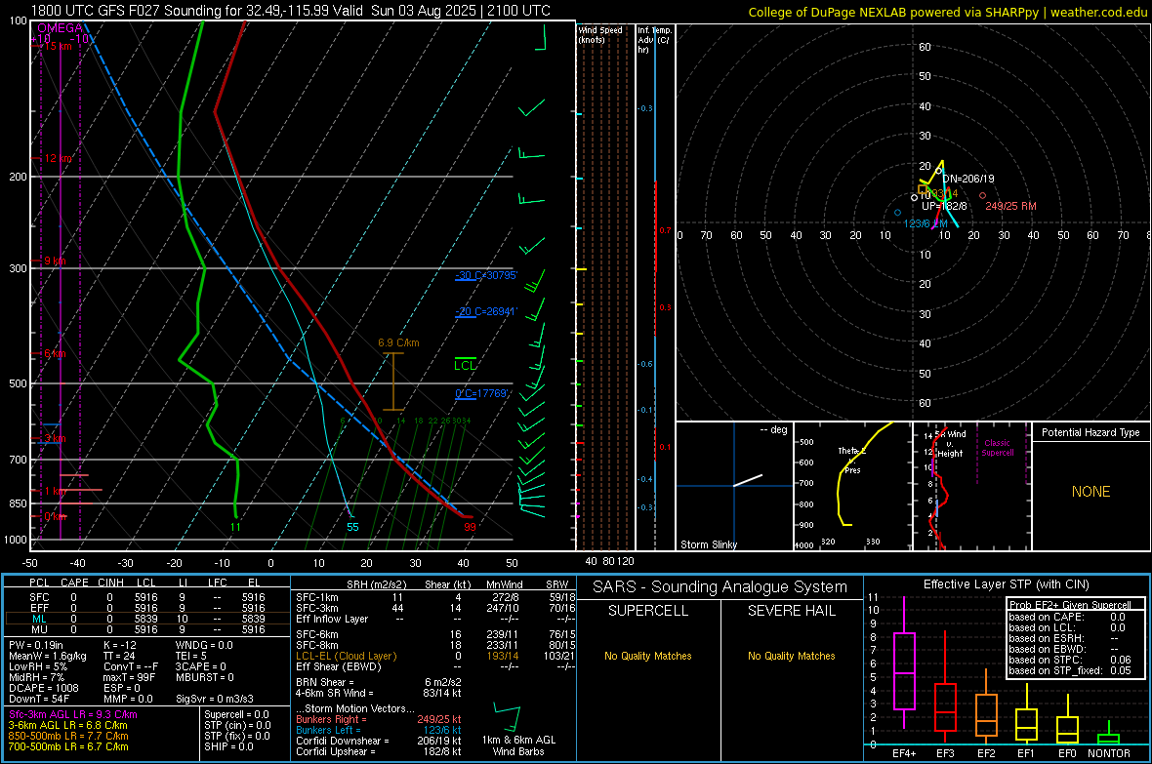Click the green LCL level label
Viewport: 1152px width, 764px height.
point(465,365)
